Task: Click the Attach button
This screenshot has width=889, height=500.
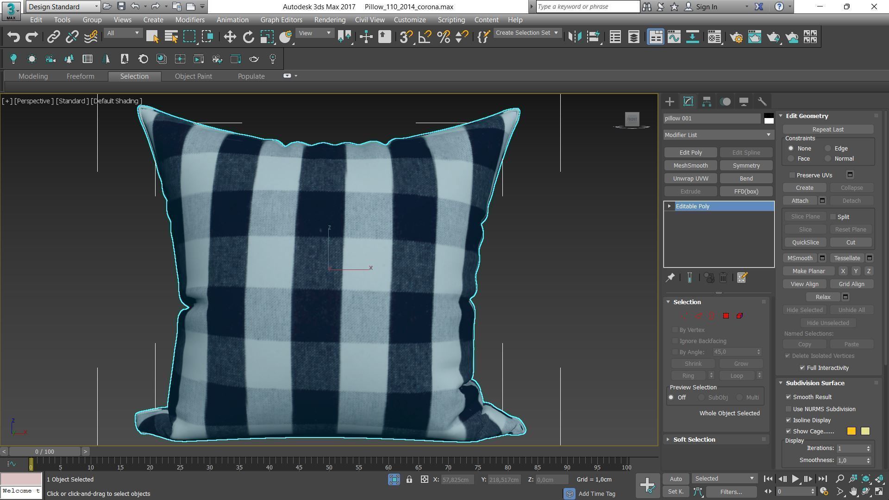Action: click(800, 201)
